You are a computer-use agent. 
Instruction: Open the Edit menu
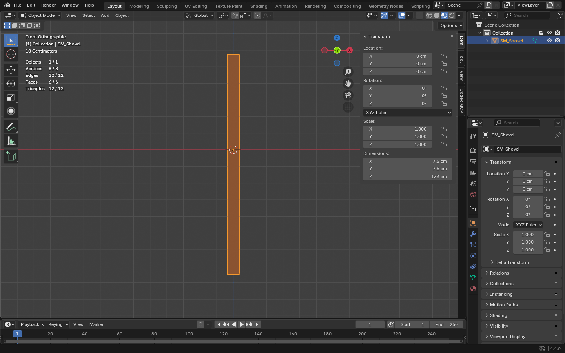(x=31, y=5)
